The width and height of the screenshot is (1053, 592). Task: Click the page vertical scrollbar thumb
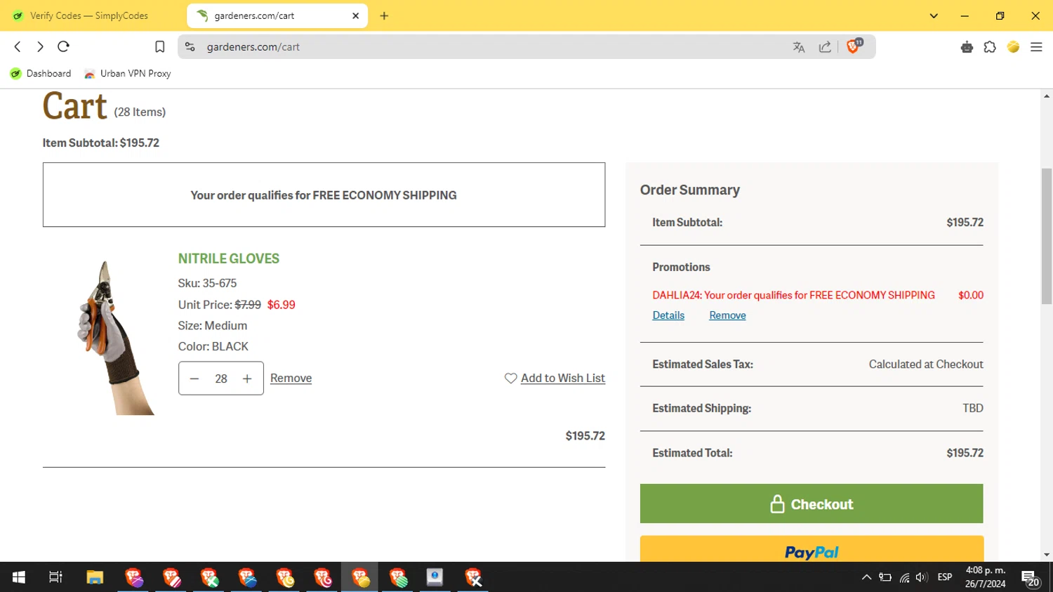click(1047, 236)
